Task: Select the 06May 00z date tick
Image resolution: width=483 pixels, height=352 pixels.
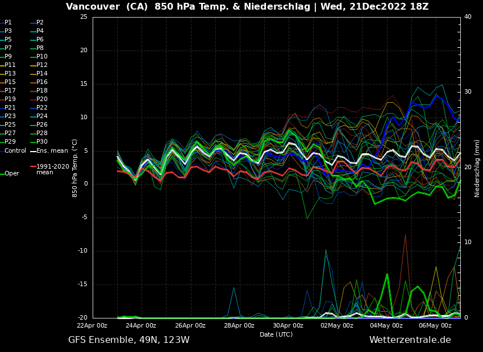Action: click(x=435, y=325)
